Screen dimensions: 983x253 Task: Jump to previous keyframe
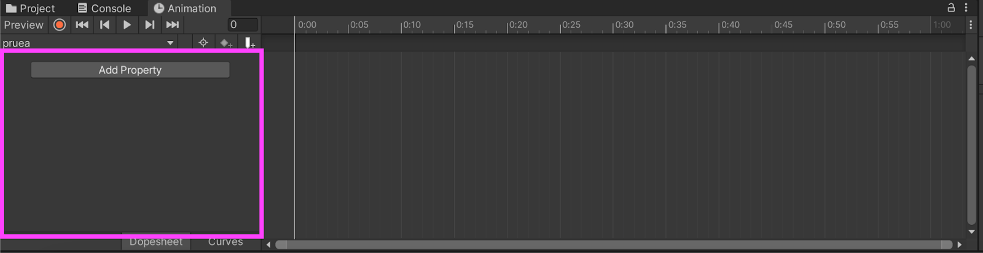[x=104, y=25]
